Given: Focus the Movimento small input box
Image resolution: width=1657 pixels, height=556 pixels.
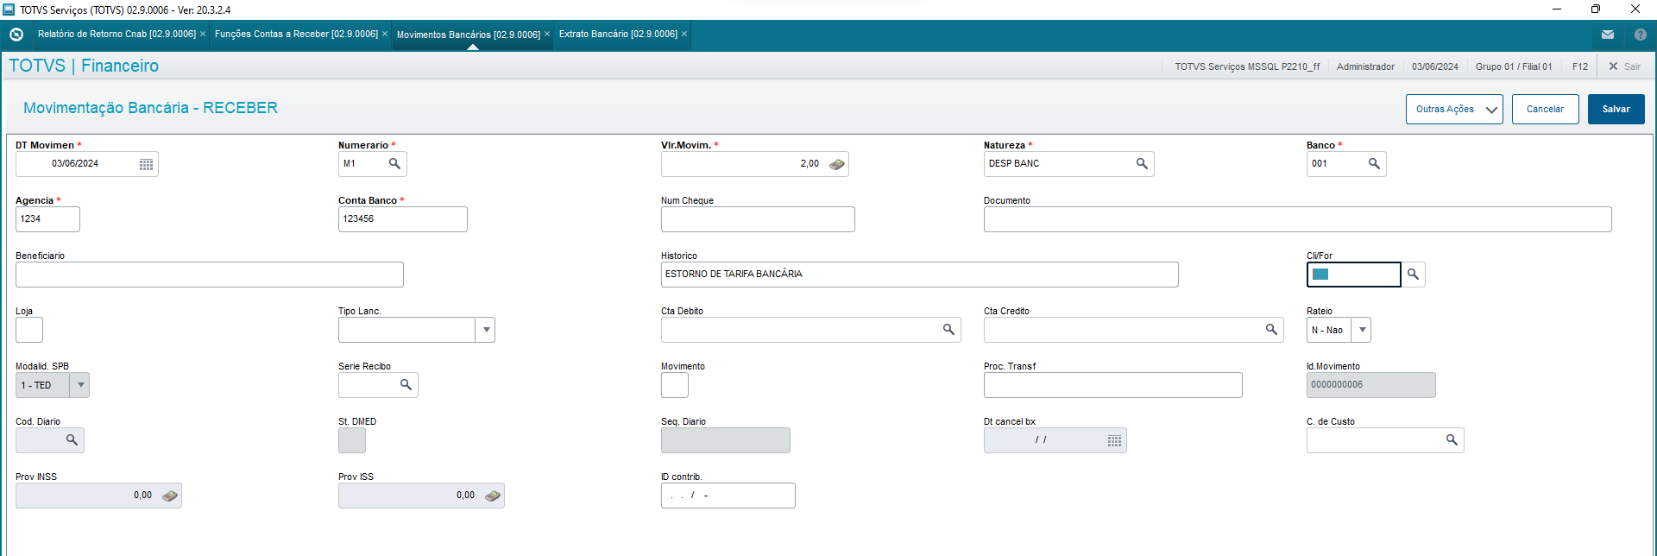Looking at the screenshot, I should click(675, 385).
